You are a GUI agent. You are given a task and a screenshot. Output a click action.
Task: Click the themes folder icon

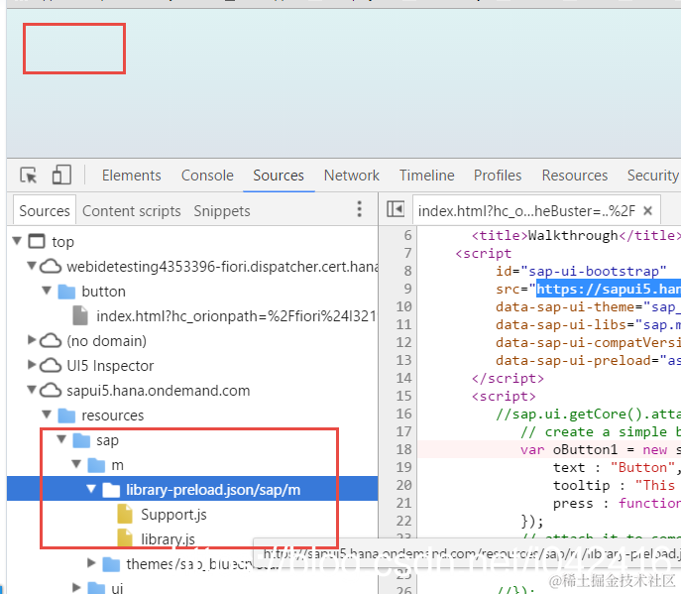pyautogui.click(x=111, y=564)
